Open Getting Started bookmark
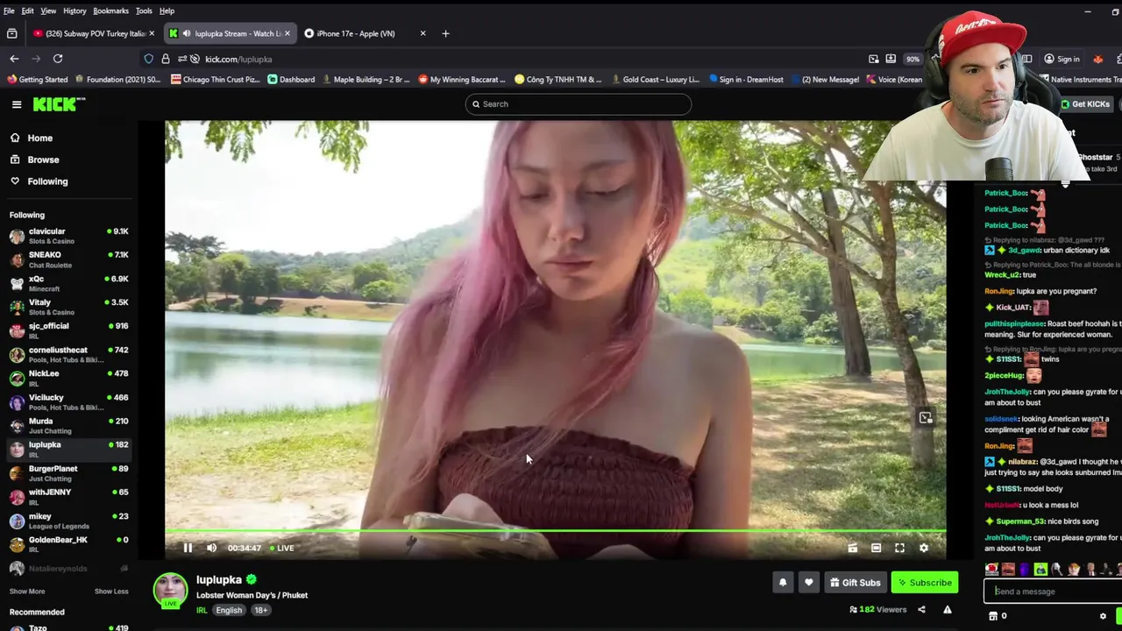 click(x=37, y=79)
